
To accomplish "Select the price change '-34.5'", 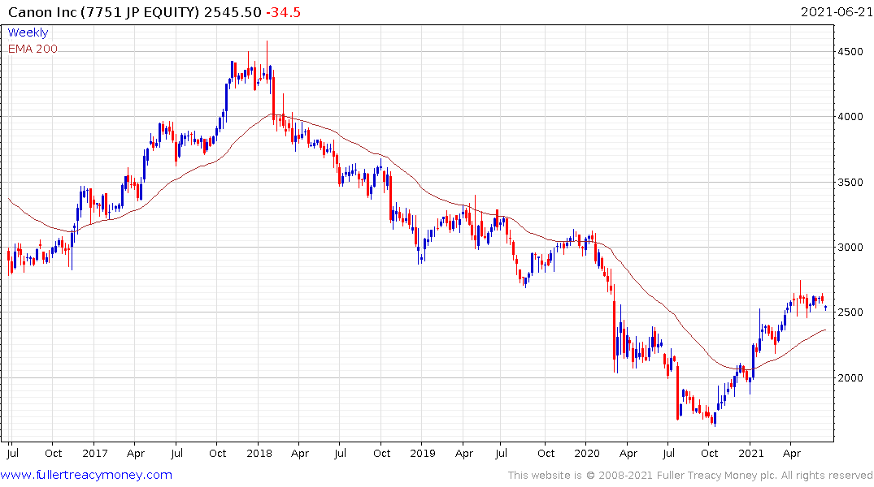I will tap(283, 12).
